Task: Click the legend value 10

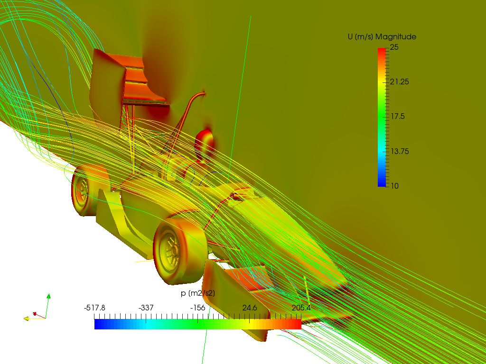Action: click(394, 186)
